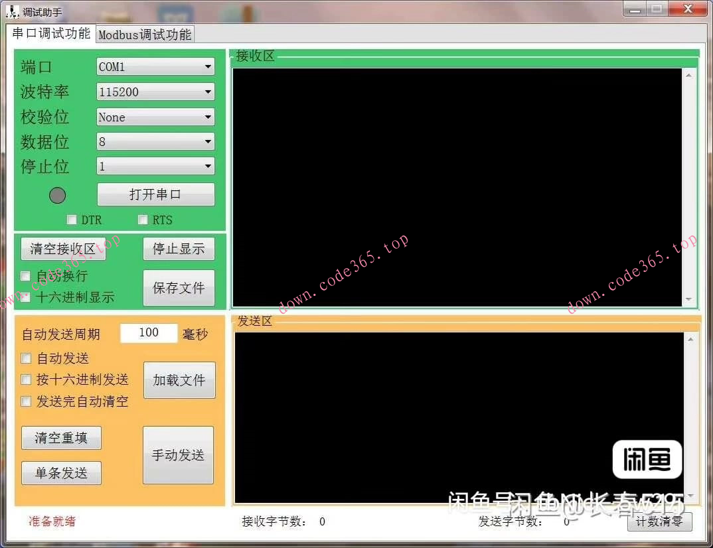Click the 打开串口 button
The width and height of the screenshot is (713, 548).
tap(156, 194)
